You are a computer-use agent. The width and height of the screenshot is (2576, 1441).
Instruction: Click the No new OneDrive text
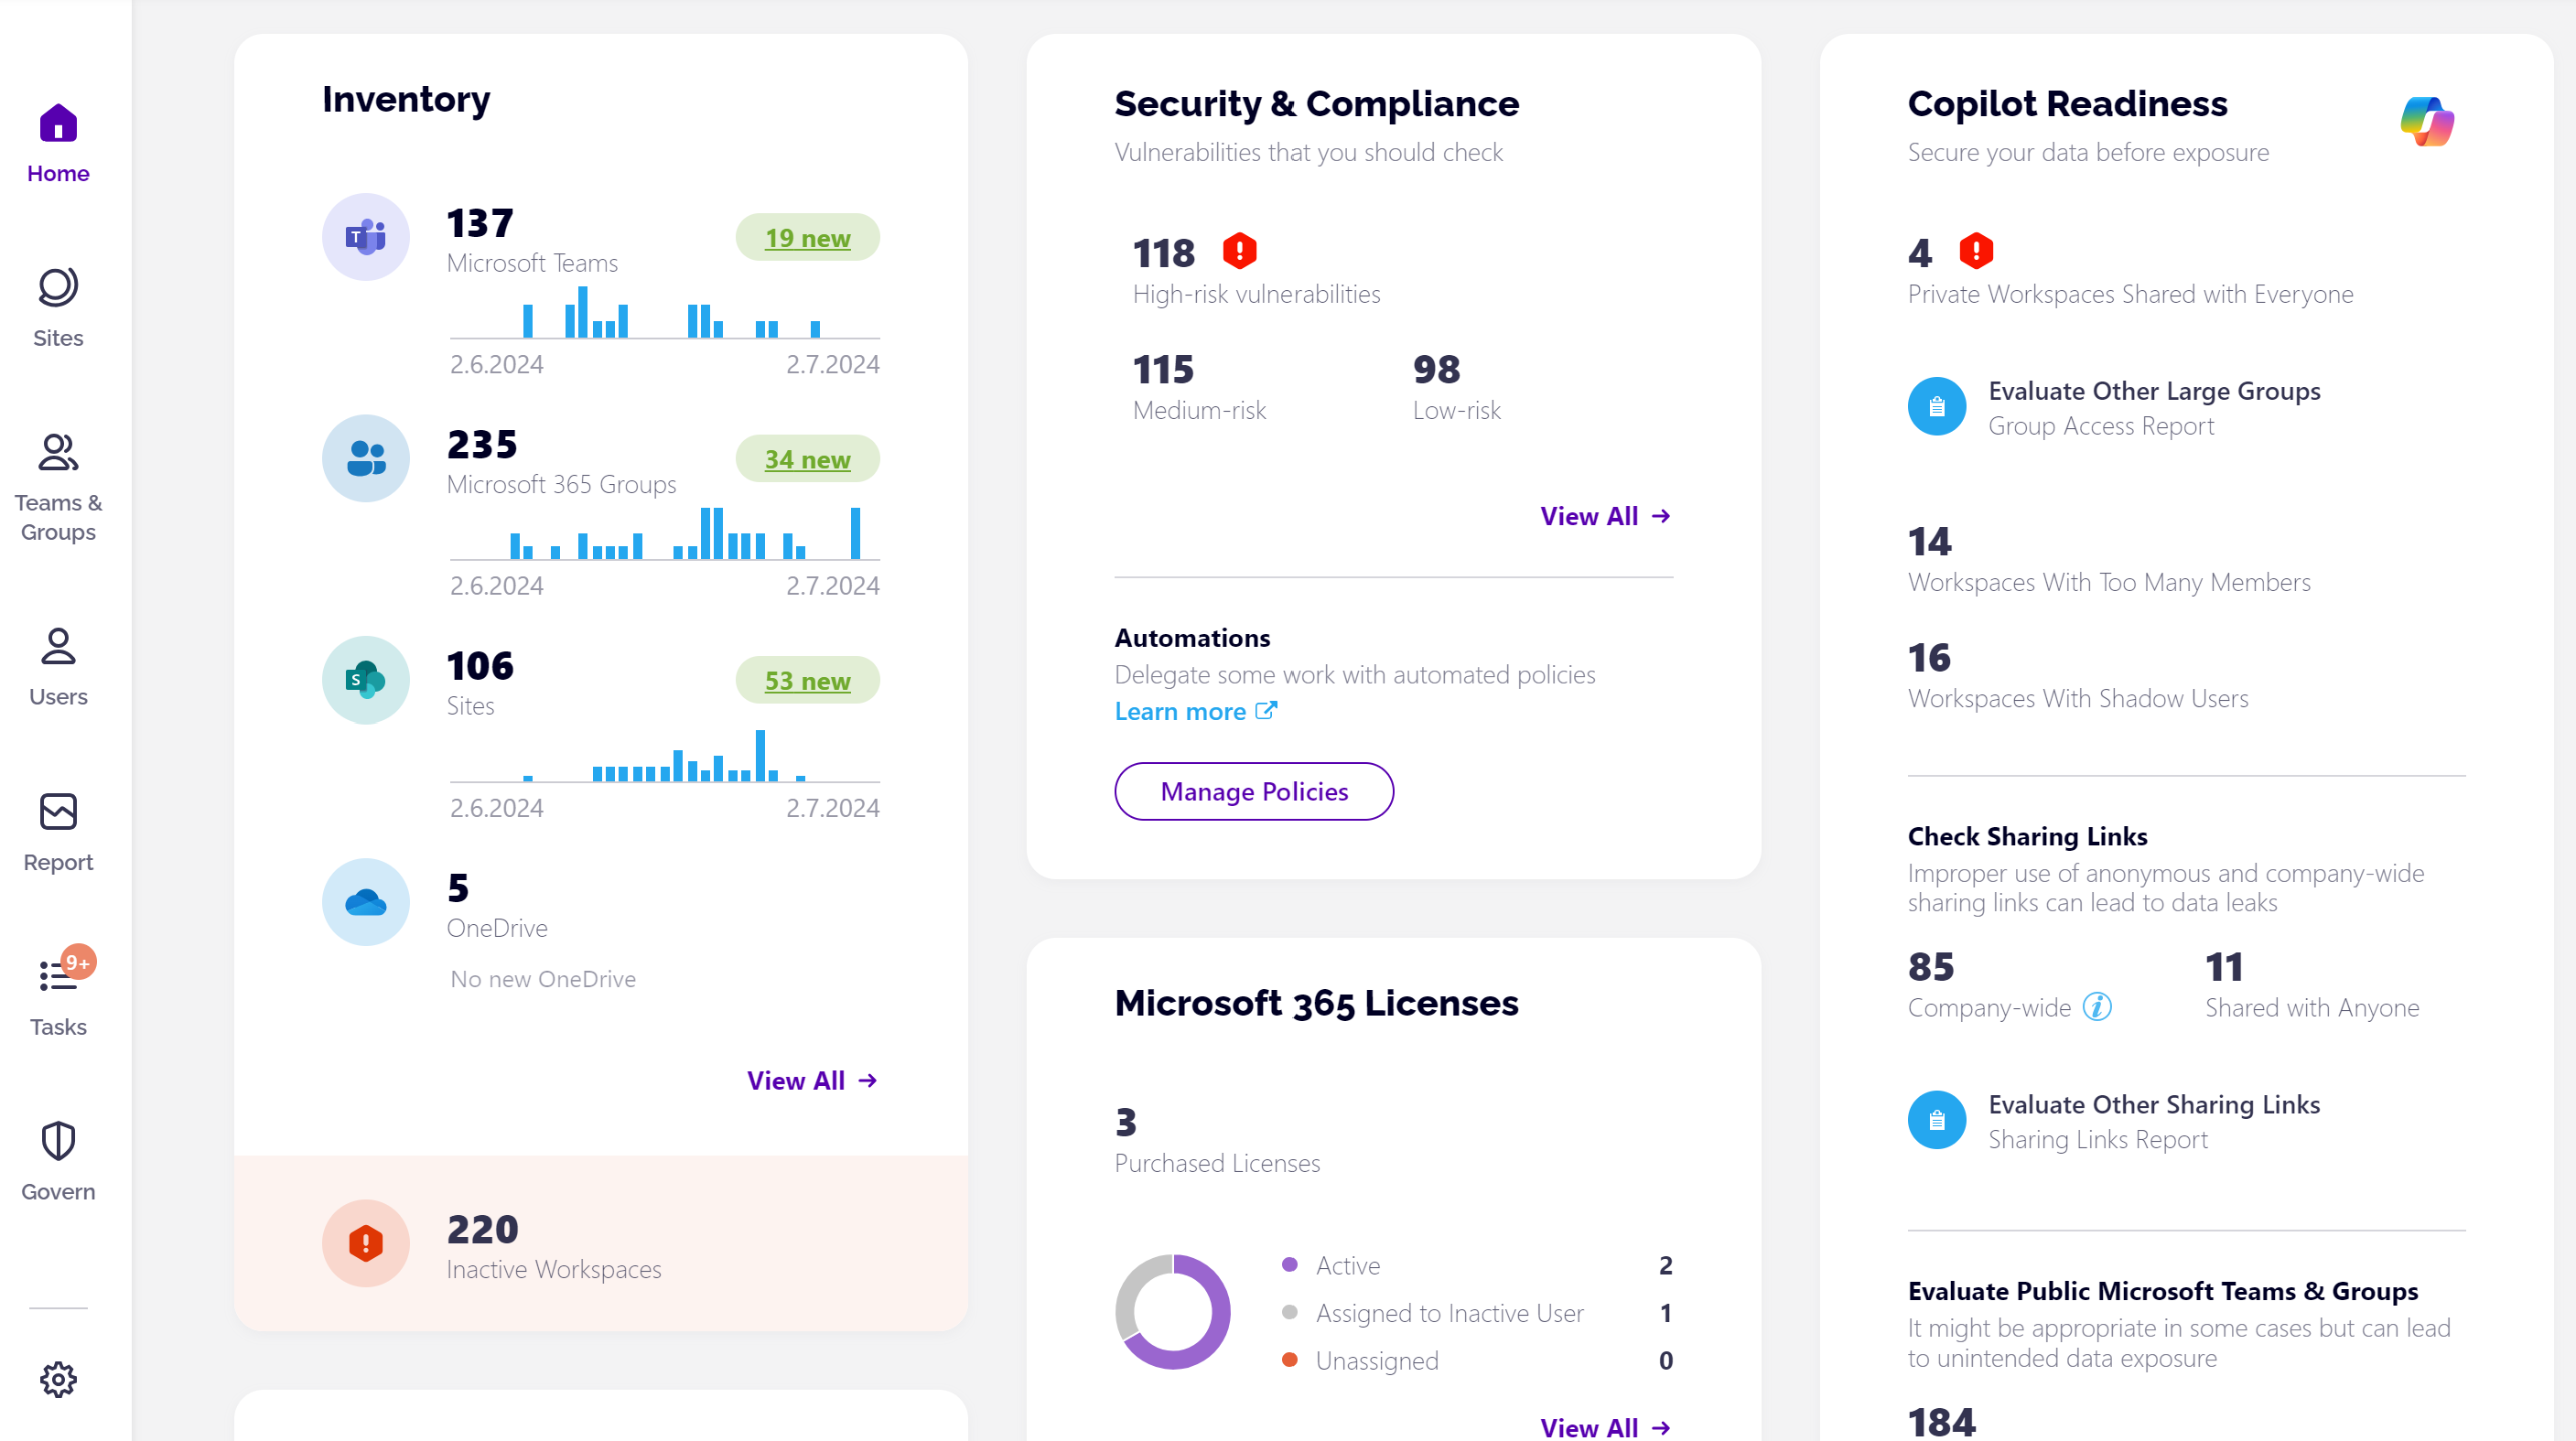click(x=543, y=978)
